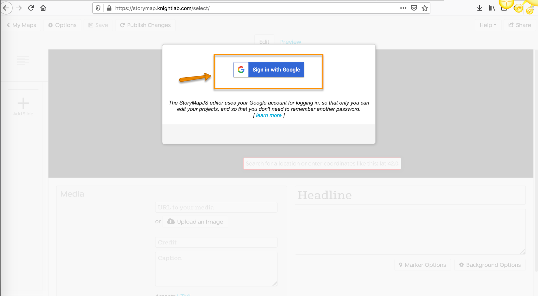Open the browser overflow menu

point(403,8)
